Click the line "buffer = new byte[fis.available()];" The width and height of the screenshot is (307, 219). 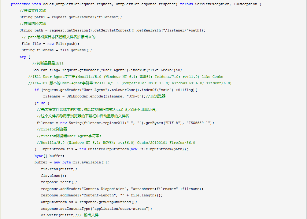(72, 162)
